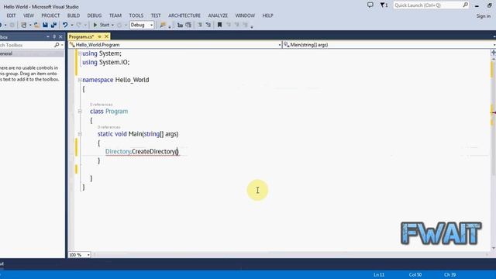This screenshot has height=279, width=496.
Task: Open the feedback speech bubble icon
Action: click(370, 5)
